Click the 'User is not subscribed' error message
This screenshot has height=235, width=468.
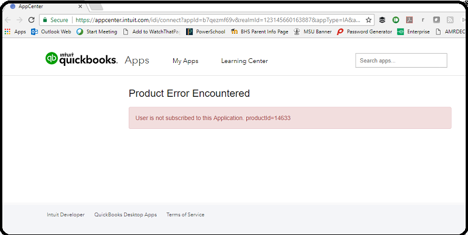(213, 118)
